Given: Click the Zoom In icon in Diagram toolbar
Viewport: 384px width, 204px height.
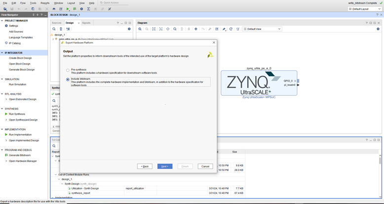Looking at the screenshot, I should click(140, 29).
